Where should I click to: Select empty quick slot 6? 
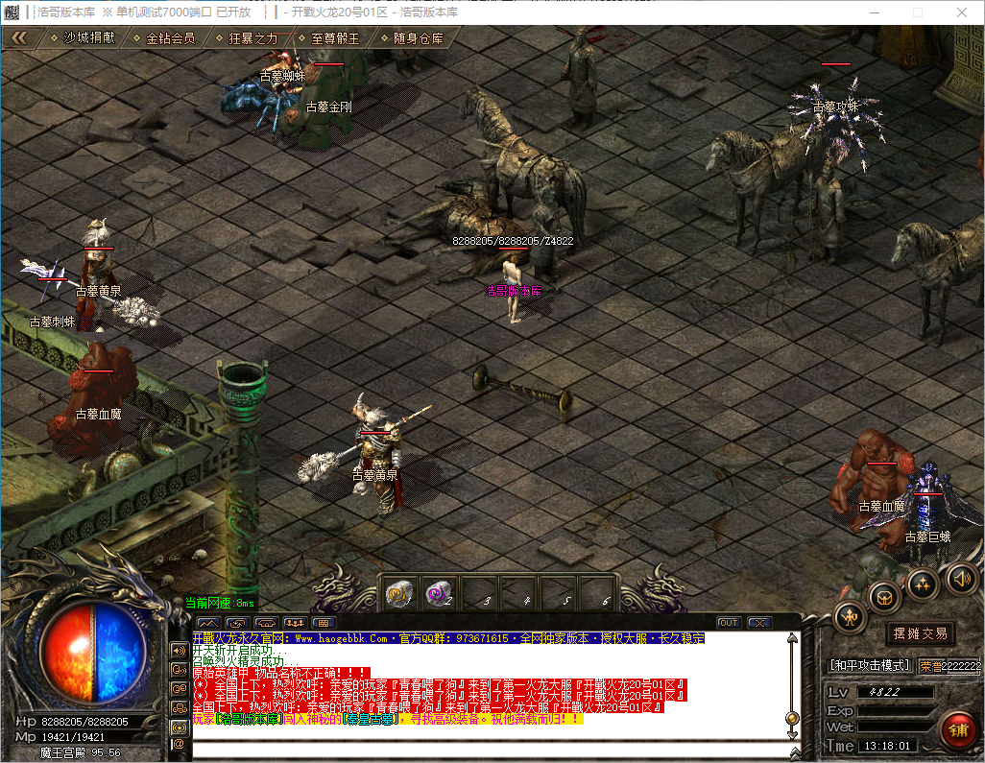[x=598, y=593]
